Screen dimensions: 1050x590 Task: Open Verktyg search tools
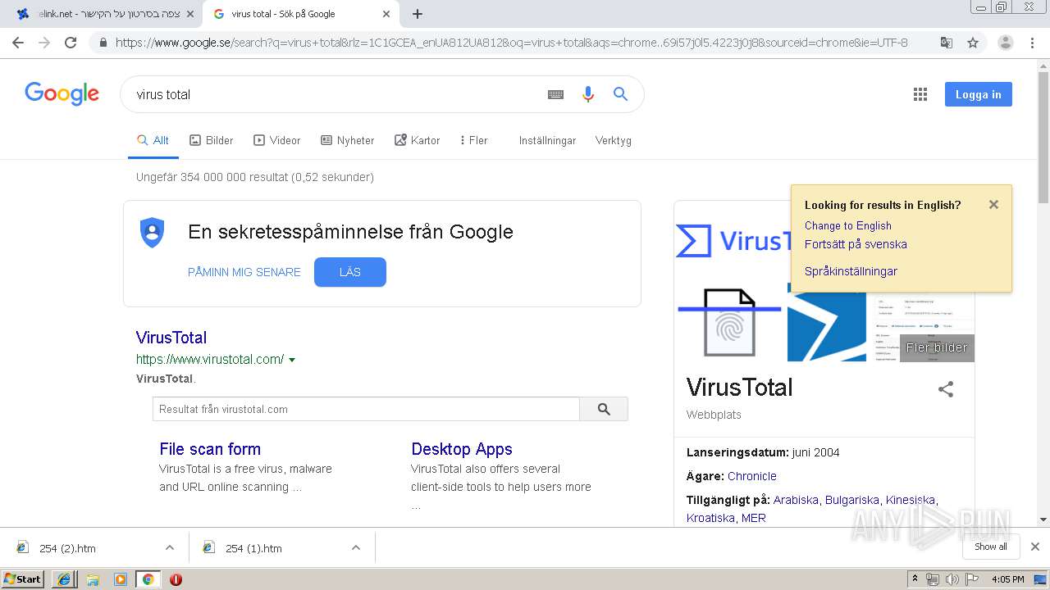coord(614,140)
